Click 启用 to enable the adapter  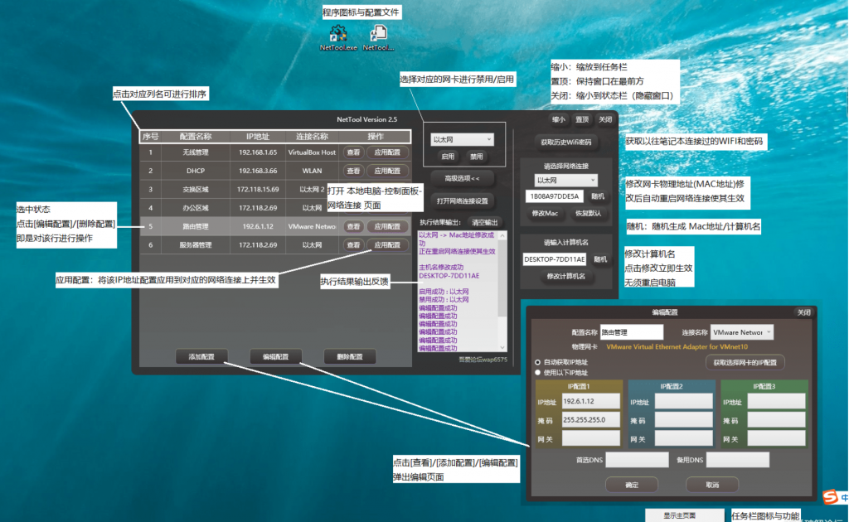click(x=447, y=157)
